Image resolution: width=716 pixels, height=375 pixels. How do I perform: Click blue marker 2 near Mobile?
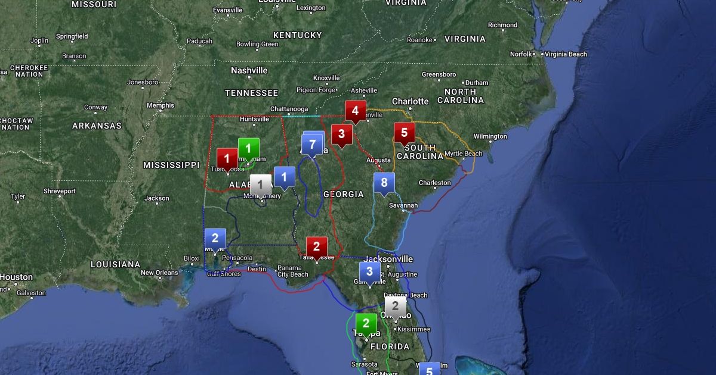point(215,240)
